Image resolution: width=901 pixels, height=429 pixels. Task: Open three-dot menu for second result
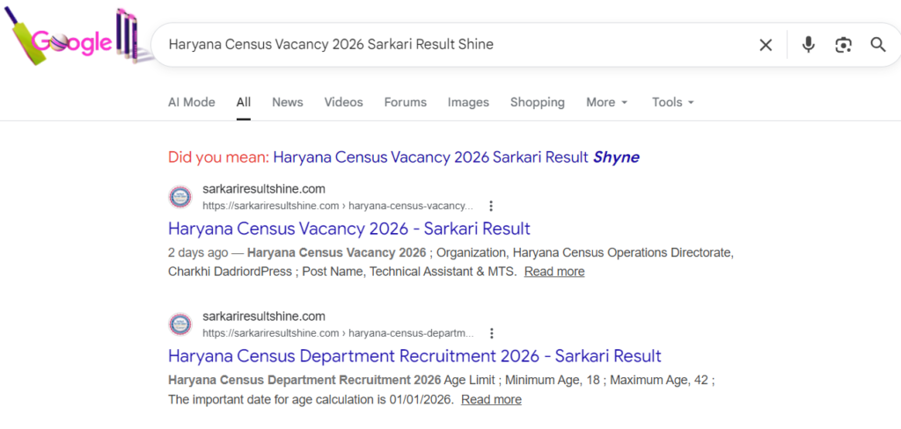coord(491,334)
